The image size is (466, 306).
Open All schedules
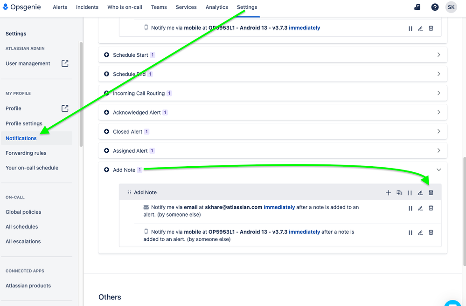(22, 227)
